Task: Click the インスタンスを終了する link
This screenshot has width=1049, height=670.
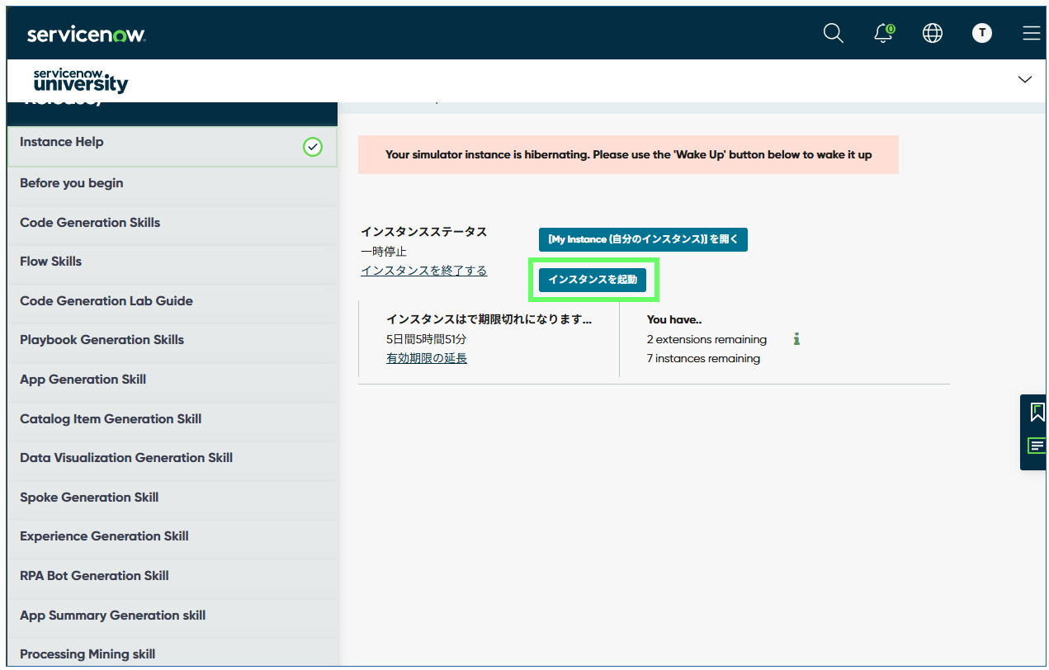Action: [423, 271]
